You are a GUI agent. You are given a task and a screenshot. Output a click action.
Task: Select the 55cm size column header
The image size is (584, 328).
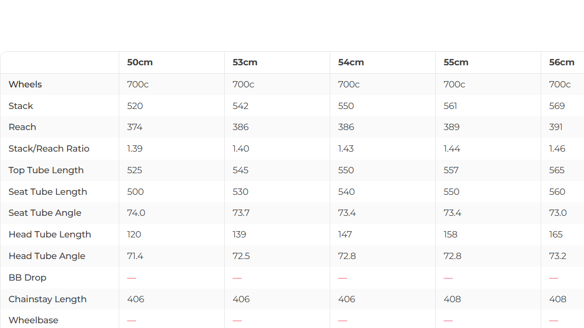pyautogui.click(x=456, y=62)
